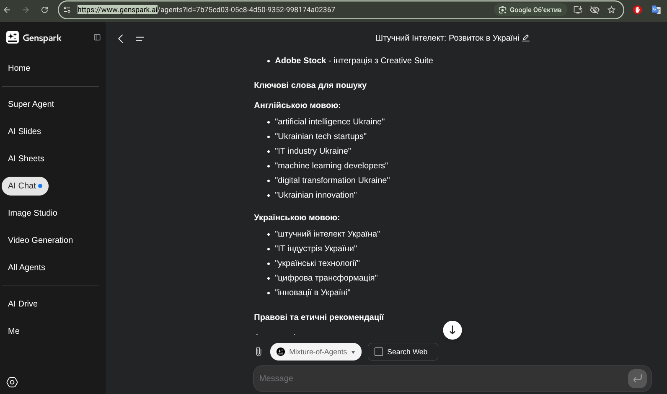Open the Super Agent menu item
Viewport: 667px width, 394px height.
click(31, 104)
